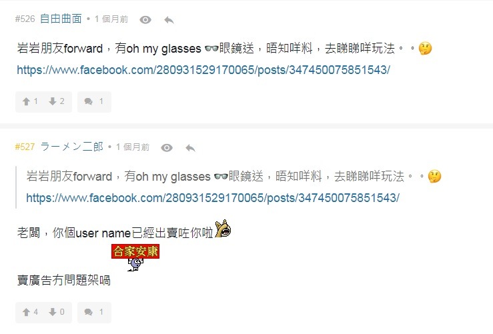Image resolution: width=493 pixels, height=334 pixels.
Task: Open comment replies on post #527
Action: pos(94,312)
